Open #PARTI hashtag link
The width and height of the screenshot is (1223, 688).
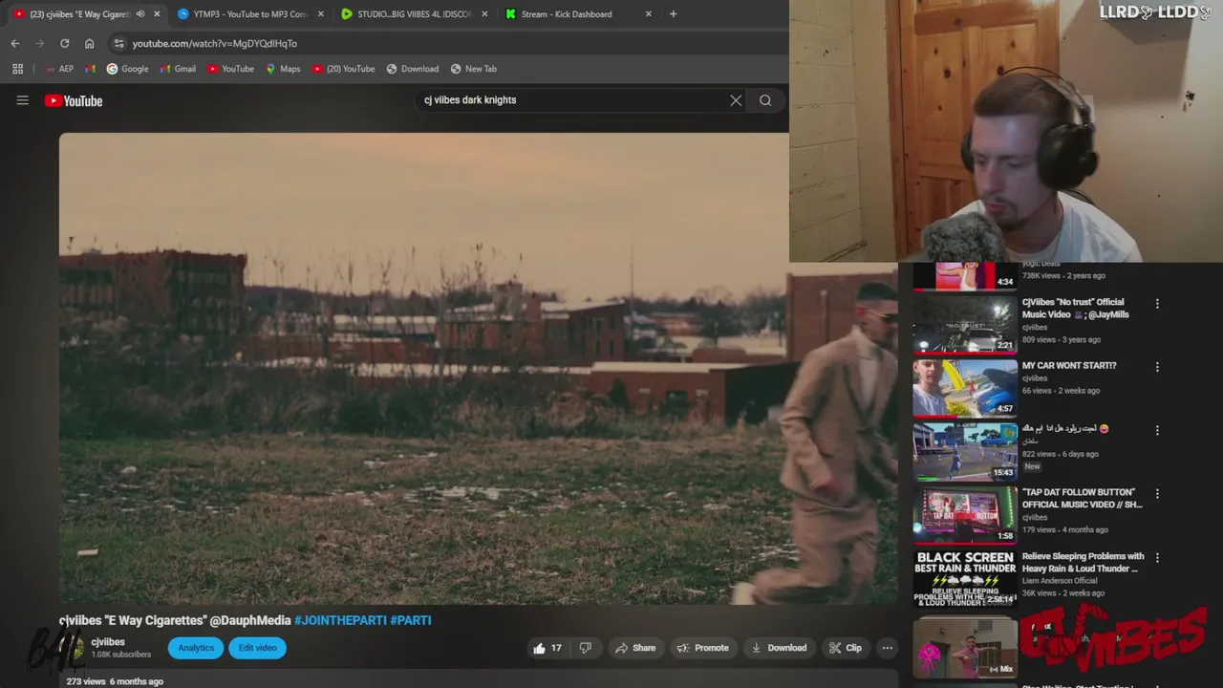pyautogui.click(x=411, y=620)
